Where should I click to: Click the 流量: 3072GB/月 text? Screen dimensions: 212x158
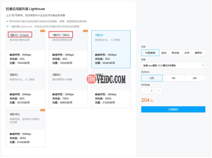pyautogui.click(x=19, y=103)
